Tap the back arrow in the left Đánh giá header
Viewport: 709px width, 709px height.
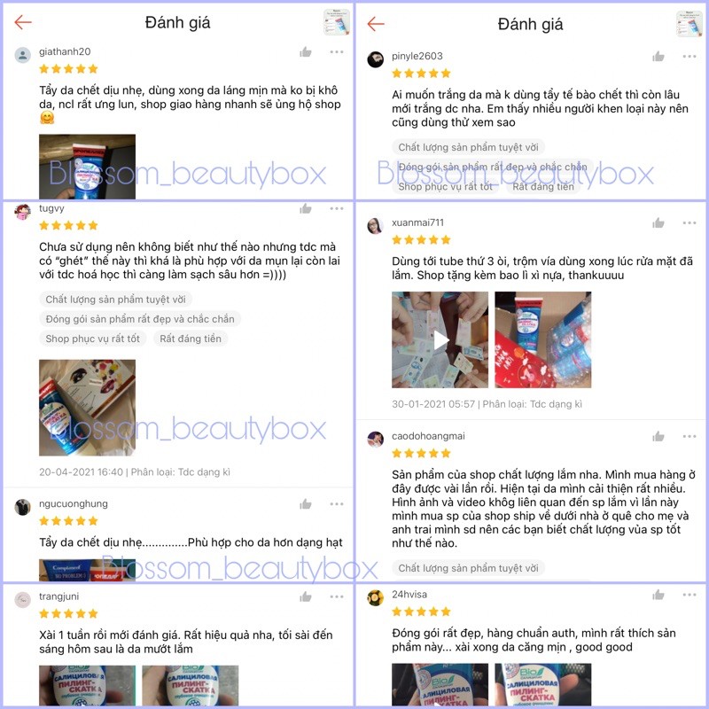23,21
